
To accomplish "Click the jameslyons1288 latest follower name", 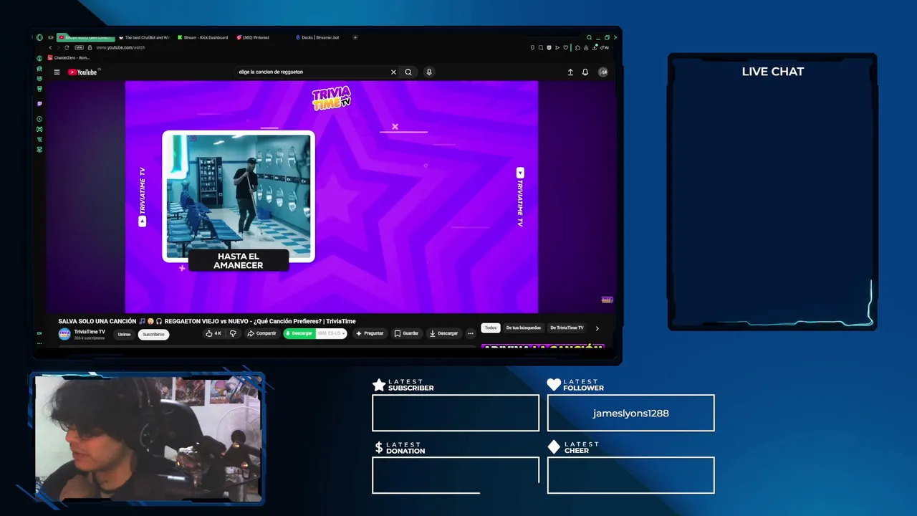I will point(630,414).
